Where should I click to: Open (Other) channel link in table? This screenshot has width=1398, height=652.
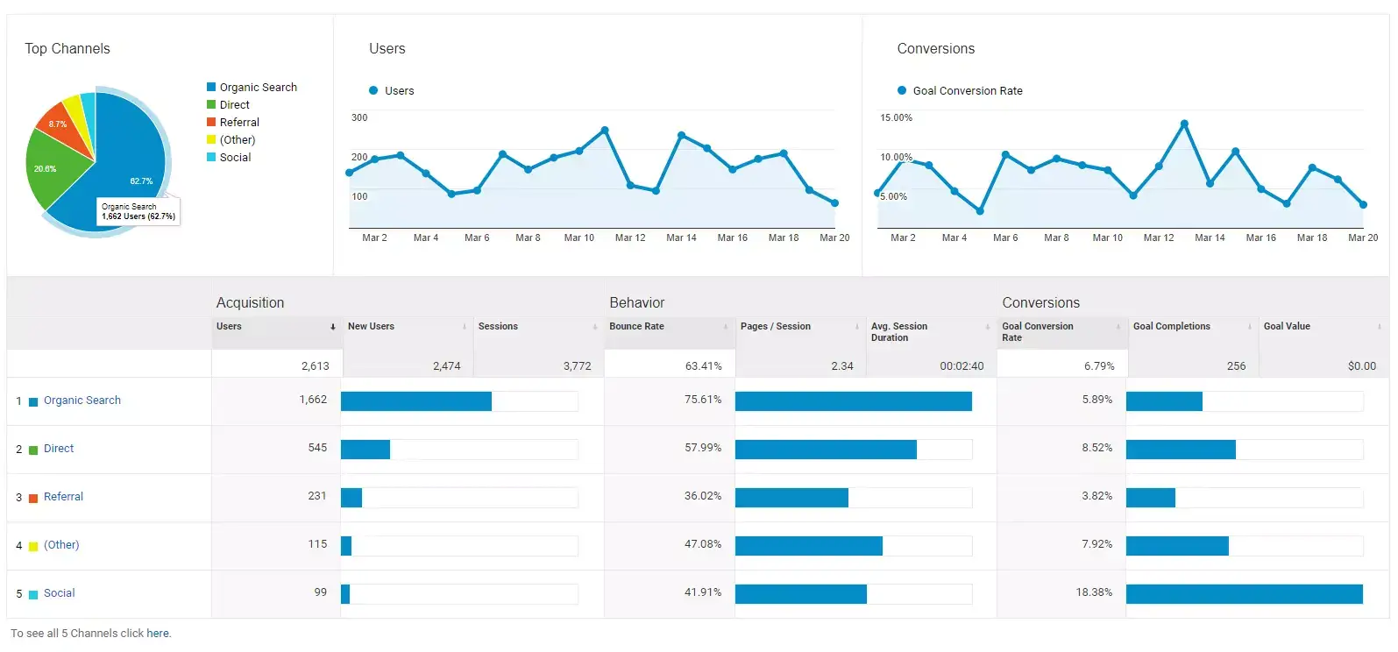(61, 545)
